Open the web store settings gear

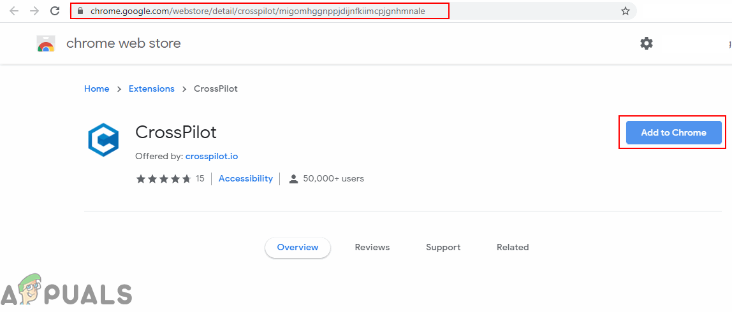[646, 43]
